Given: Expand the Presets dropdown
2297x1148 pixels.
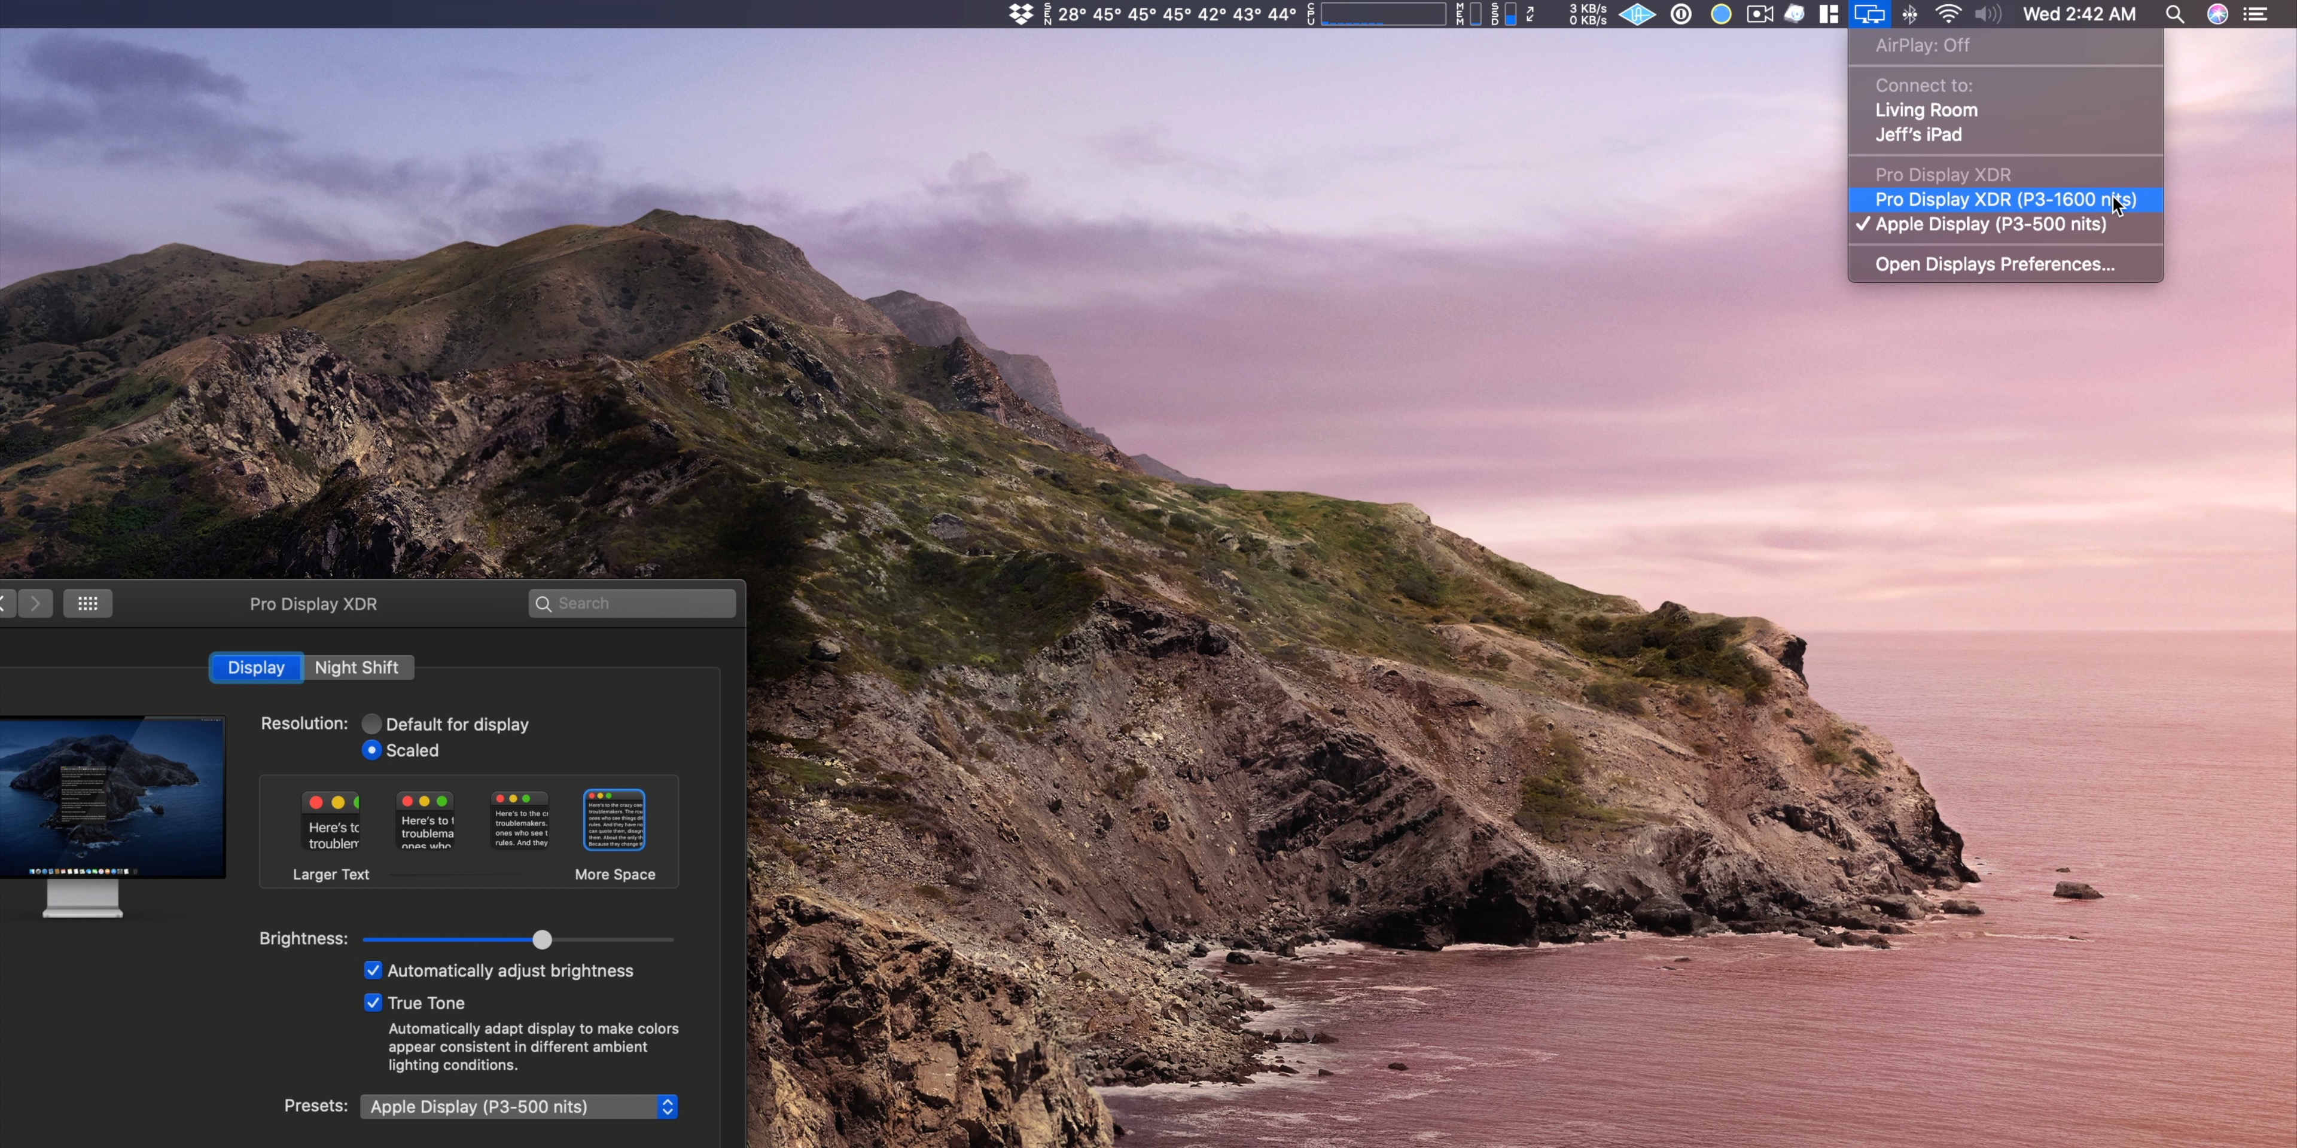Looking at the screenshot, I should pos(519,1106).
